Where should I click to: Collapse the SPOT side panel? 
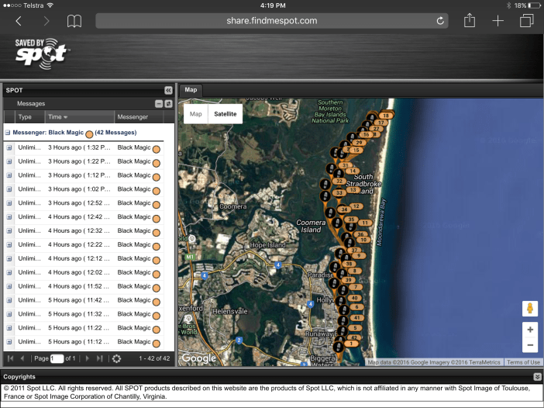point(168,90)
